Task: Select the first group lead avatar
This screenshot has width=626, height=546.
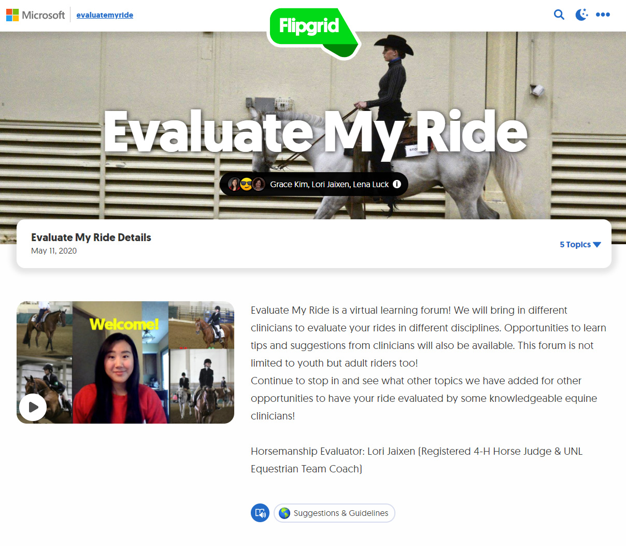Action: click(x=234, y=184)
